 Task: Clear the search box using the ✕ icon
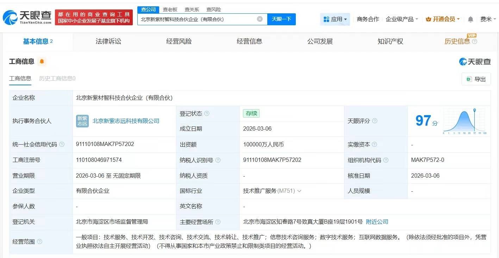(260, 19)
